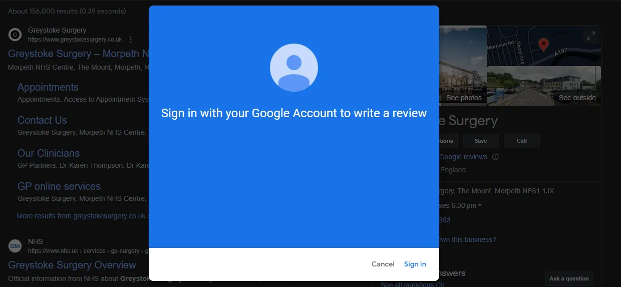Click the NHS result favicon
This screenshot has width=621, height=287.
[16, 246]
